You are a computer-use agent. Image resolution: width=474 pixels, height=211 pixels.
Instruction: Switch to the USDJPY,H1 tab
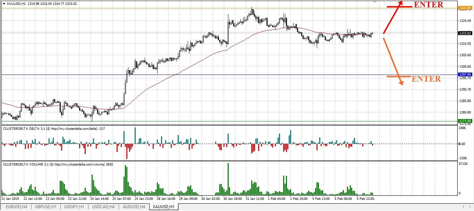[75, 207]
